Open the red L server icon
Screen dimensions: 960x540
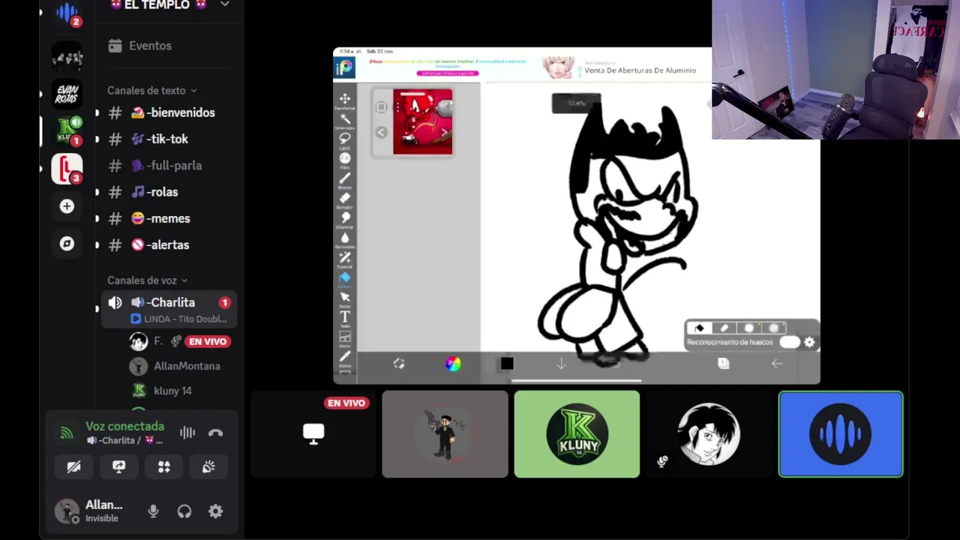click(x=67, y=168)
